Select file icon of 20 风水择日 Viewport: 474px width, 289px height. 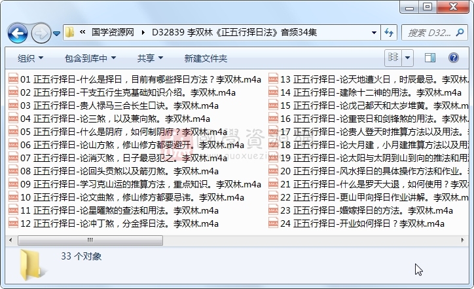[x=273, y=171]
